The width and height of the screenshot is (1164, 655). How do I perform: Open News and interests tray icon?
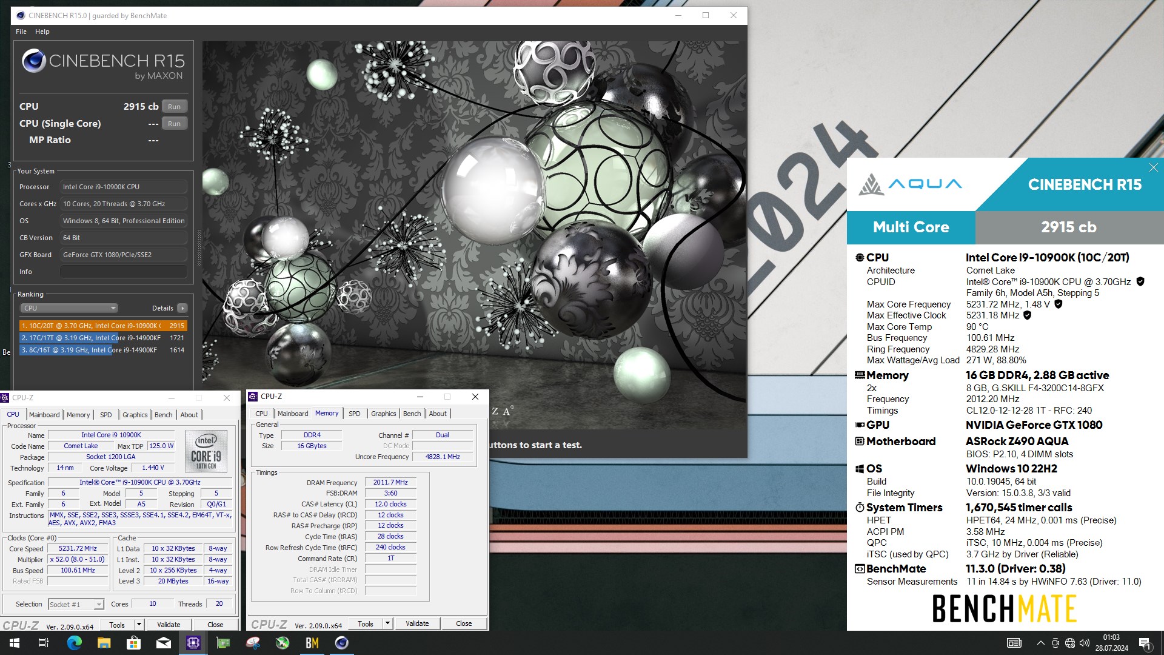click(1014, 643)
